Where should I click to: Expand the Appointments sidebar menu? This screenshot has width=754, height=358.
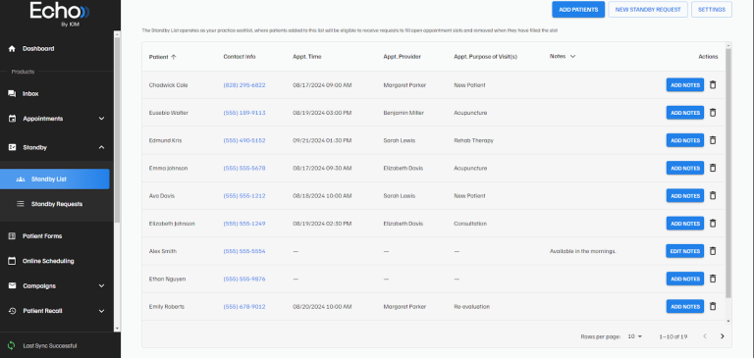coord(101,119)
